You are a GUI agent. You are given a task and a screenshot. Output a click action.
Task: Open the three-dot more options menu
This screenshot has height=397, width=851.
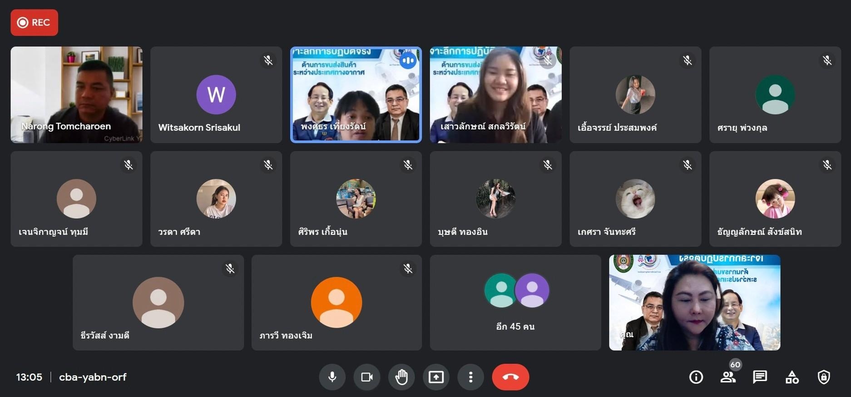(470, 377)
